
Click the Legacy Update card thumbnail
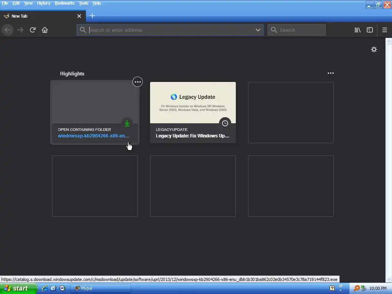193,103
